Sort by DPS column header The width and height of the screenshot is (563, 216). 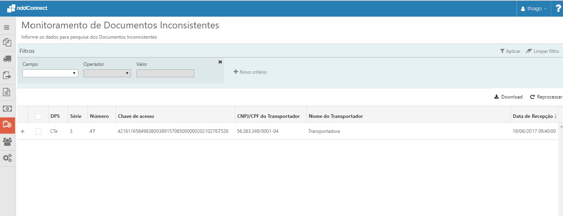[55, 116]
